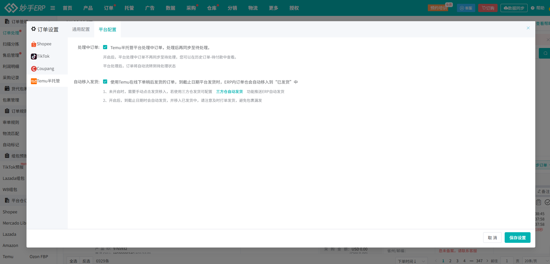Go to previous page arrow
Screen dimensions: 550x264
[x=436, y=261]
